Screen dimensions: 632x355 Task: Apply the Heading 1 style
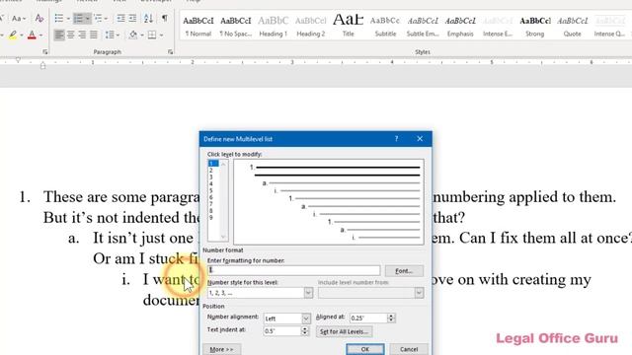pyautogui.click(x=274, y=27)
